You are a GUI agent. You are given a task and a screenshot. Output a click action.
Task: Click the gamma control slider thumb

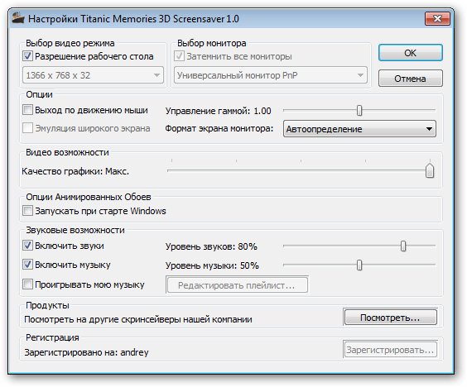coord(359,110)
